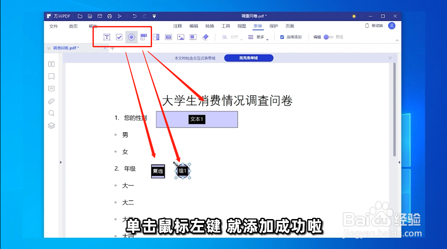Switch to the 页面 tab
The height and width of the screenshot is (249, 447).
[290, 26]
